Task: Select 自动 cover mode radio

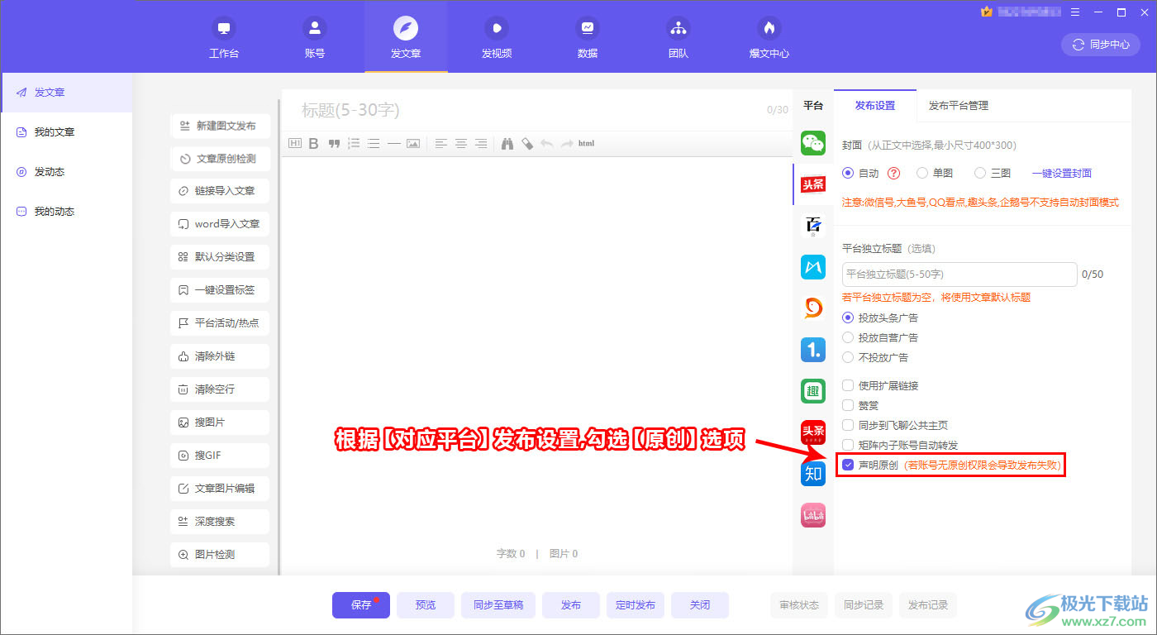Action: tap(847, 173)
